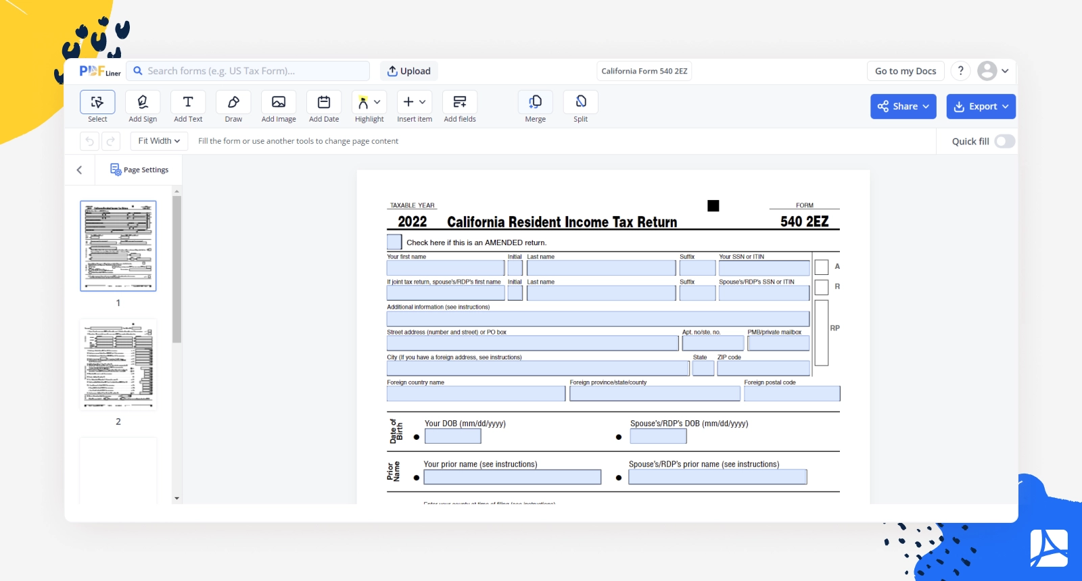Open the Insert item menu

pos(414,103)
